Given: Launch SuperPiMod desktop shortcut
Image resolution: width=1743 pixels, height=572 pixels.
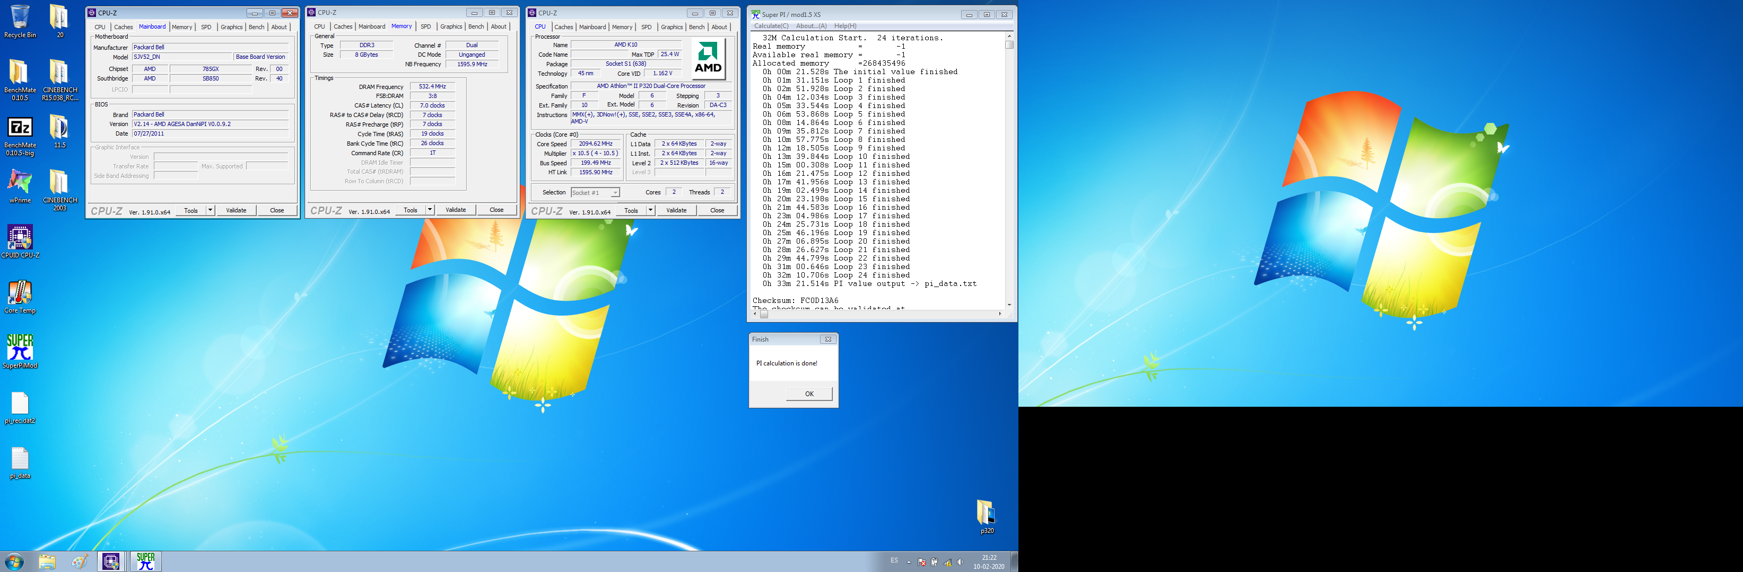Looking at the screenshot, I should pos(20,352).
